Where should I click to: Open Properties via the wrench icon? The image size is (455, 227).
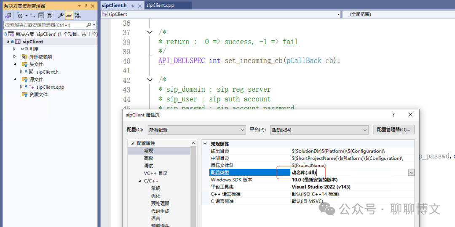click(61, 16)
